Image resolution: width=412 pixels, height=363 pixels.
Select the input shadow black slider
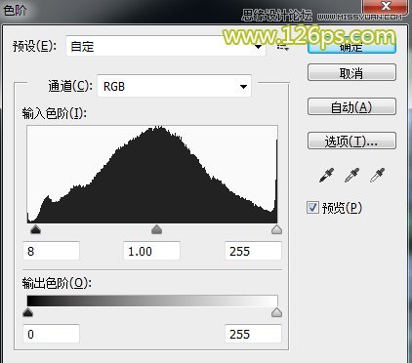coord(35,229)
